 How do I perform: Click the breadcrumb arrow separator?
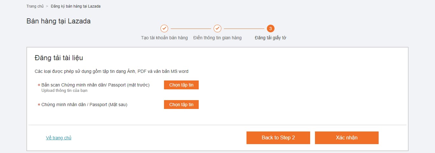click(x=47, y=6)
